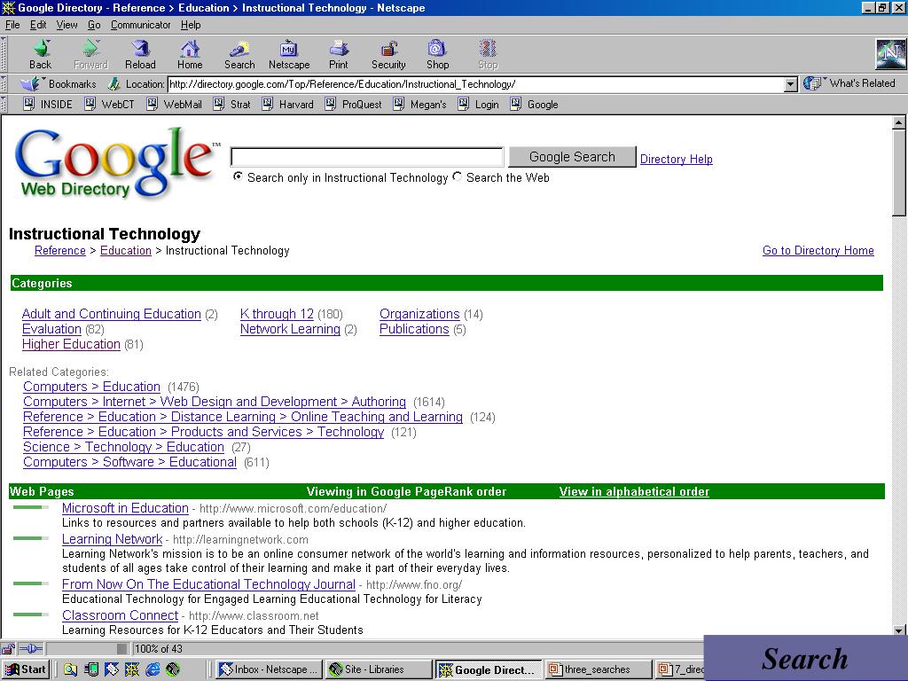908x681 pixels.
Task: Click the PageRank bar beside Classroom Connect
Action: [x=31, y=614]
